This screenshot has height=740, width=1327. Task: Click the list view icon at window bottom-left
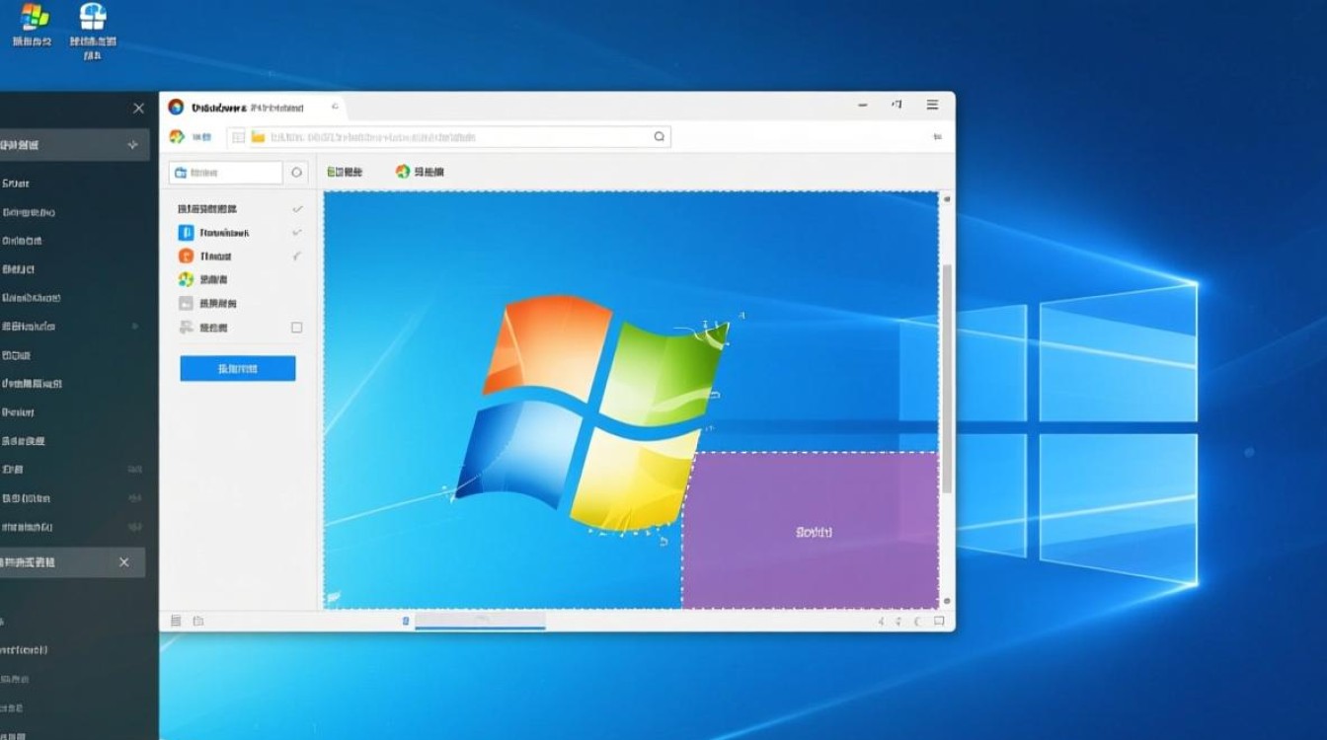pos(176,621)
